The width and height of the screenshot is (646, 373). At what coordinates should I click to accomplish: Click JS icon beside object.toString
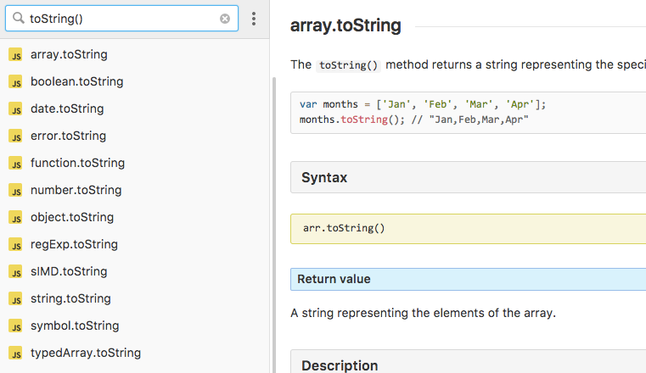tap(15, 218)
